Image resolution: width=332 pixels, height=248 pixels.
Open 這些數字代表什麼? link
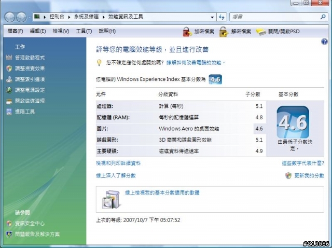tap(303, 163)
